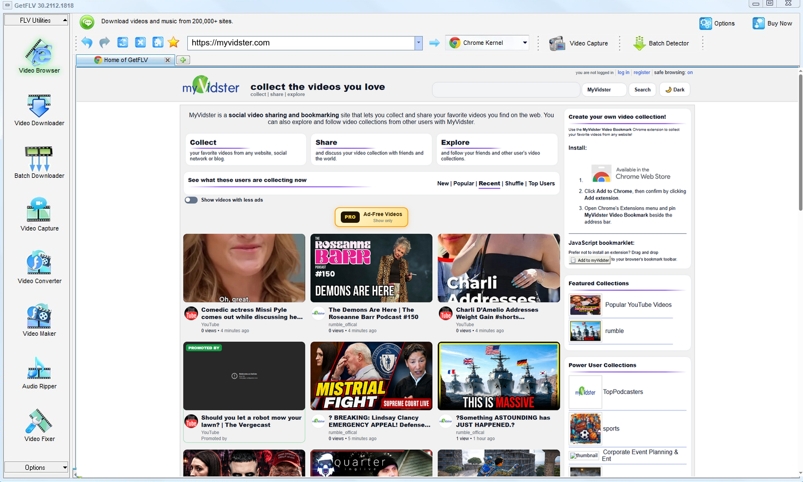803x482 pixels.
Task: Click in the website search input field
Action: [506, 90]
